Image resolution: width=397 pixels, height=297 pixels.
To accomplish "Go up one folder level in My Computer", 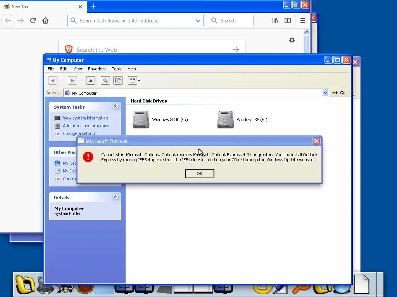I will click(91, 80).
